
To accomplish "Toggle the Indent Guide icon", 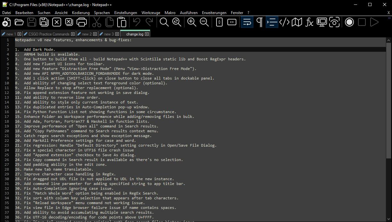I will click(272, 22).
